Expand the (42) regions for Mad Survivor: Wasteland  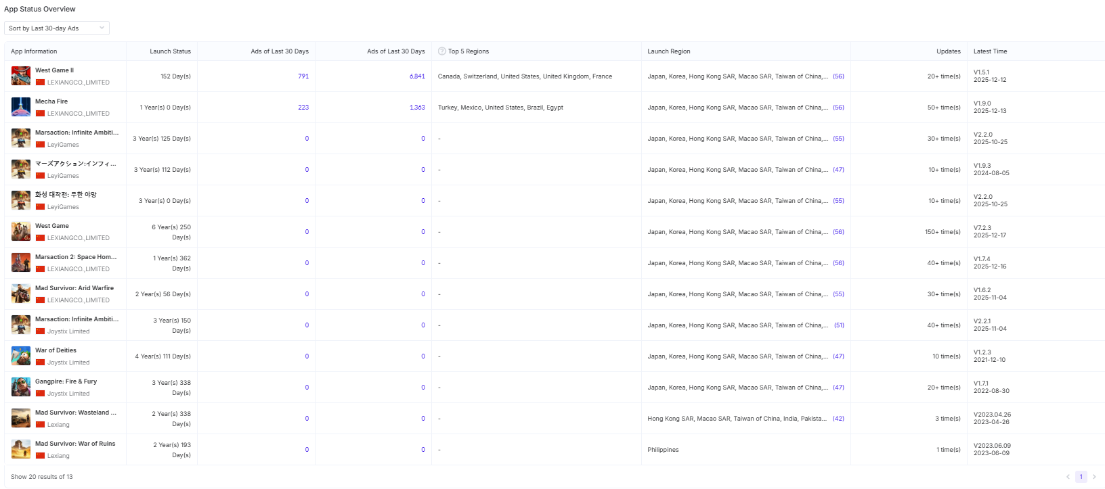(838, 419)
